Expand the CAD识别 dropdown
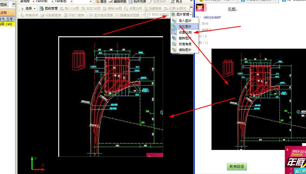This screenshot has width=306, height=174. coord(52,2)
